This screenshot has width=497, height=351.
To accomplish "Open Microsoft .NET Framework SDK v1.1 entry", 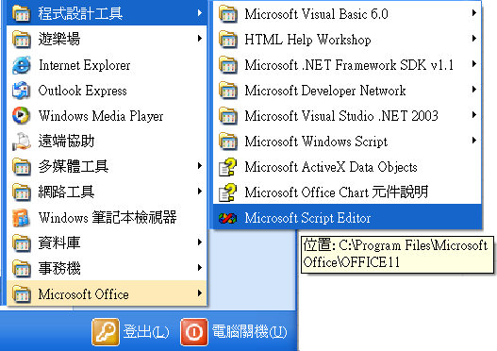I will 347,65.
